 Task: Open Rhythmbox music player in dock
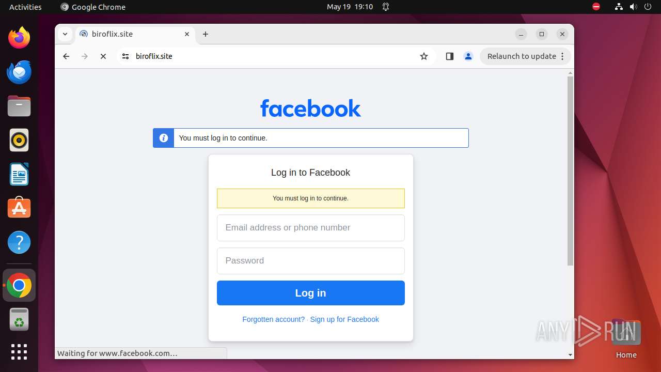tap(19, 140)
